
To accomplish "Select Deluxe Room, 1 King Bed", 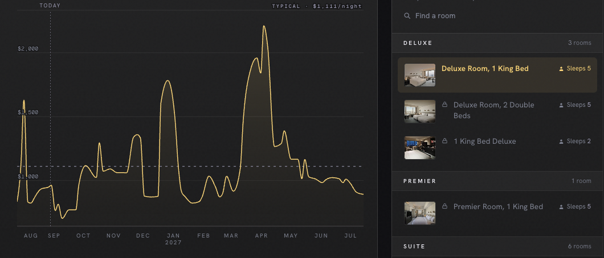I will point(497,75).
